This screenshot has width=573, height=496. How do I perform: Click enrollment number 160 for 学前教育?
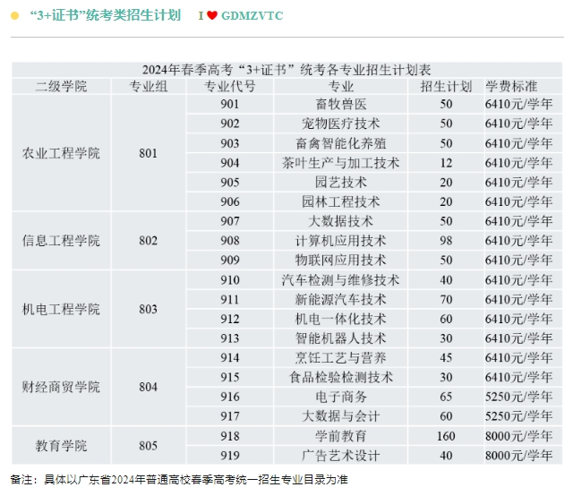point(446,436)
